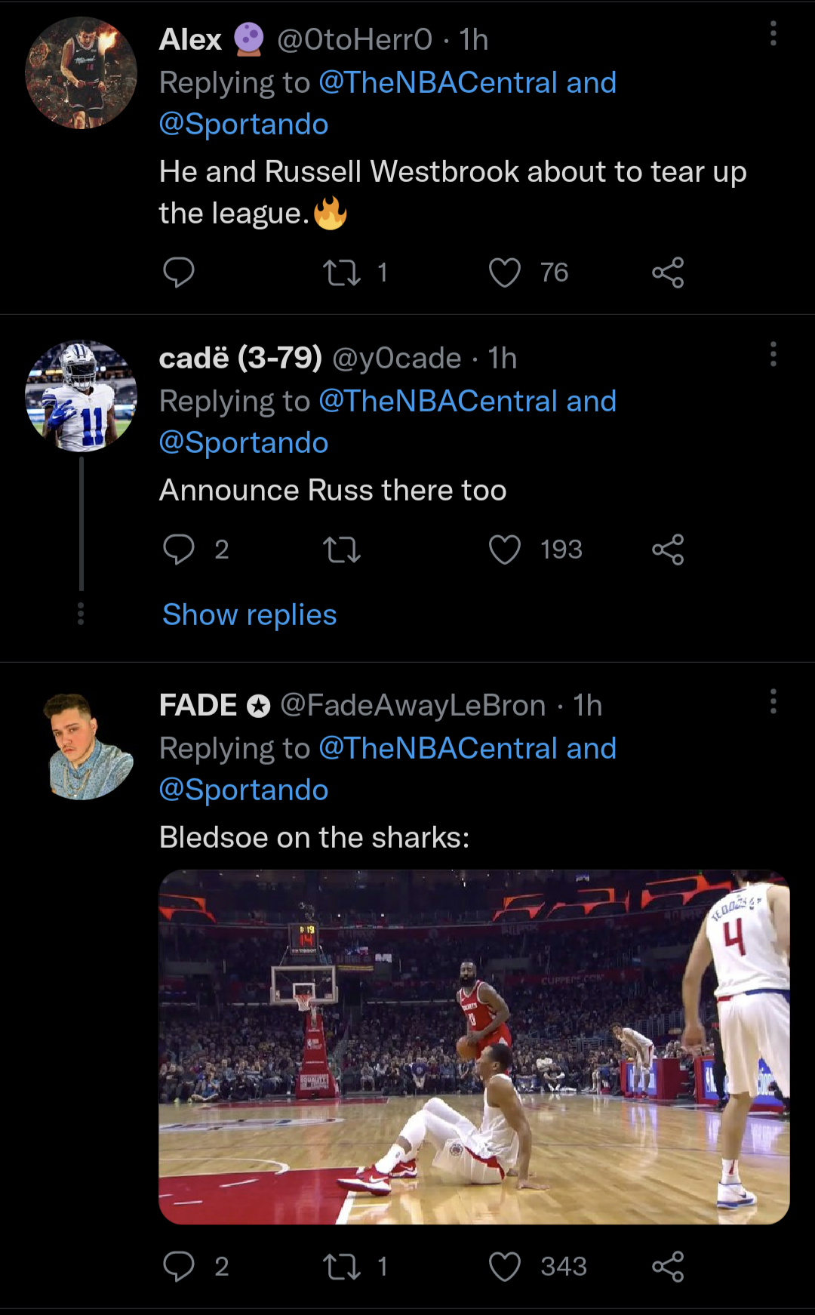
Task: Share Alex's tweet about the league
Action: [x=668, y=273]
